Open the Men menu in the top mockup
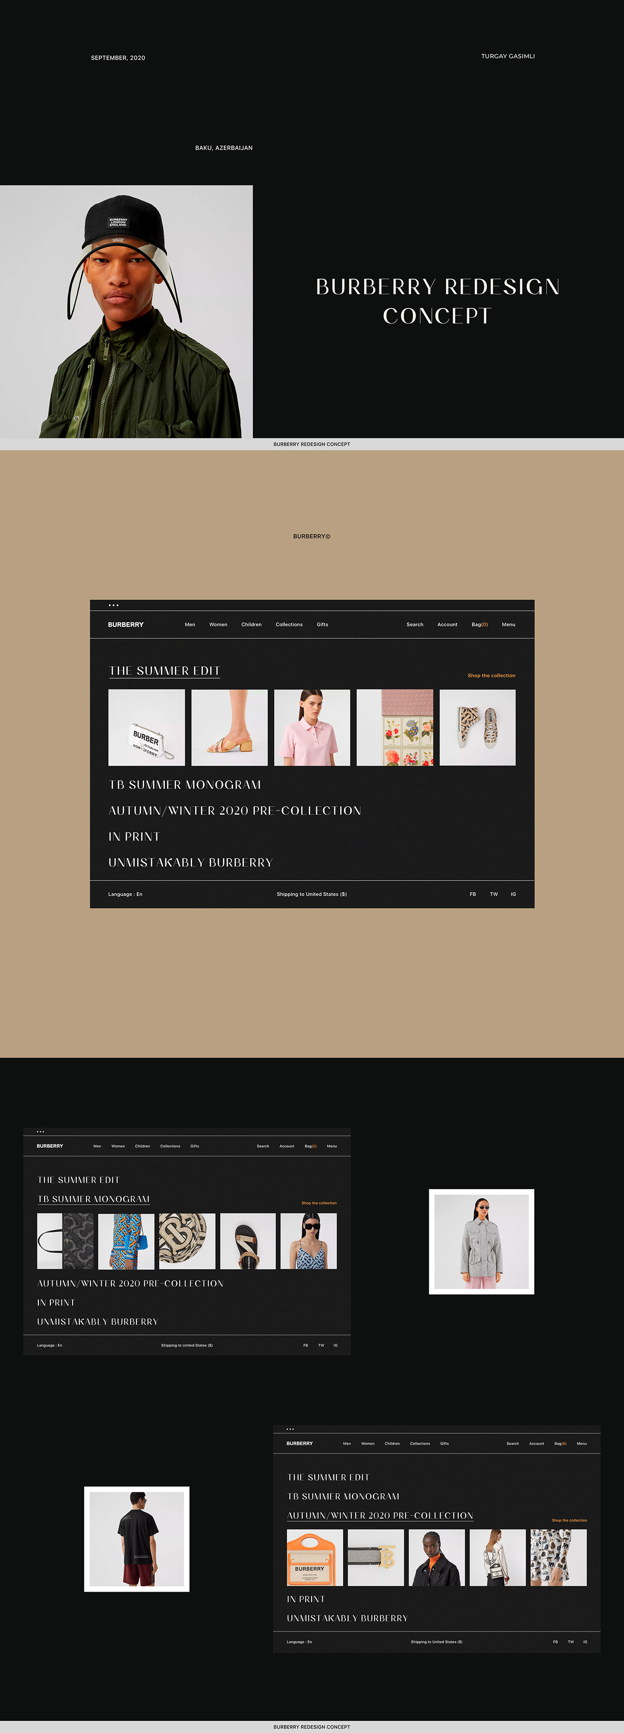 click(190, 624)
